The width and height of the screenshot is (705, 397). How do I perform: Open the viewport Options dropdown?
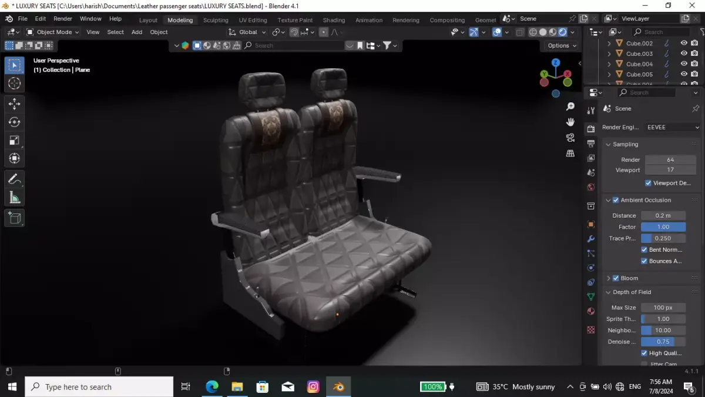[x=562, y=45]
